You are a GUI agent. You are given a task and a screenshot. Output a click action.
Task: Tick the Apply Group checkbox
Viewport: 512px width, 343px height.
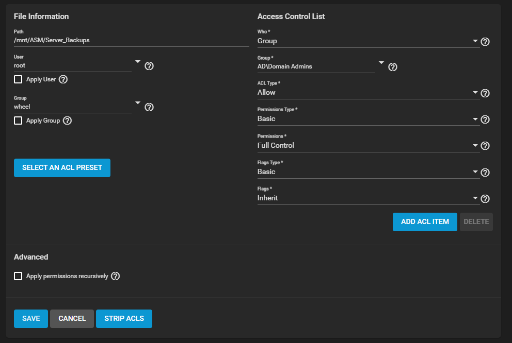18,121
